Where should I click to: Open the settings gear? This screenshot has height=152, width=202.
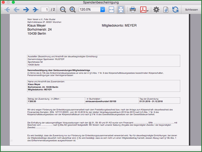tap(156, 10)
